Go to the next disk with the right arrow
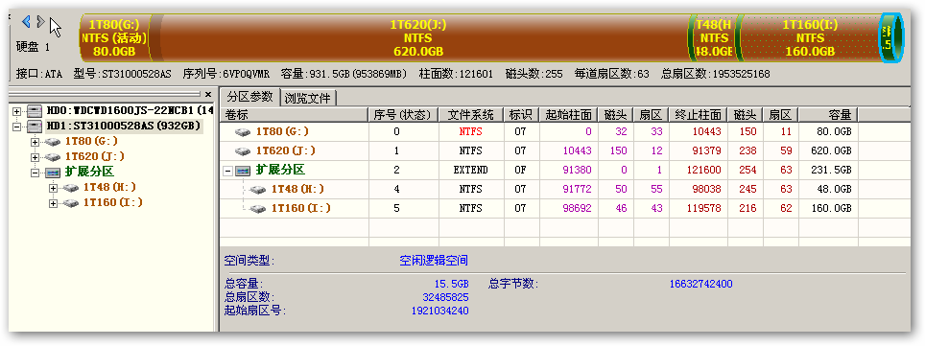This screenshot has height=346, width=925. click(40, 22)
